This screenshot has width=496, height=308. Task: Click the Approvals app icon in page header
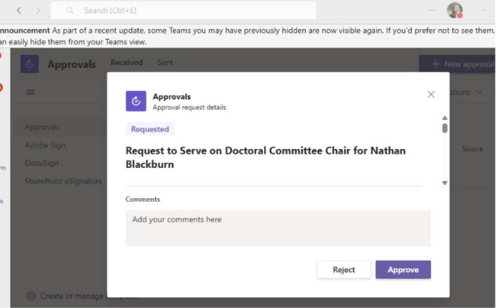pyautogui.click(x=30, y=64)
